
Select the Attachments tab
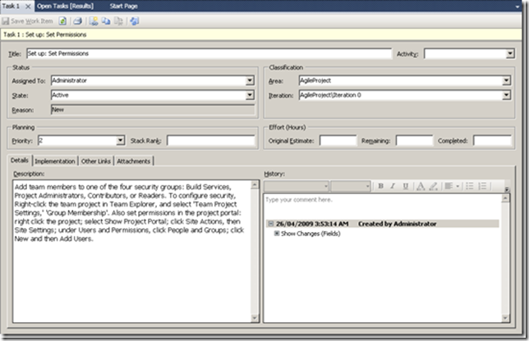[134, 161]
